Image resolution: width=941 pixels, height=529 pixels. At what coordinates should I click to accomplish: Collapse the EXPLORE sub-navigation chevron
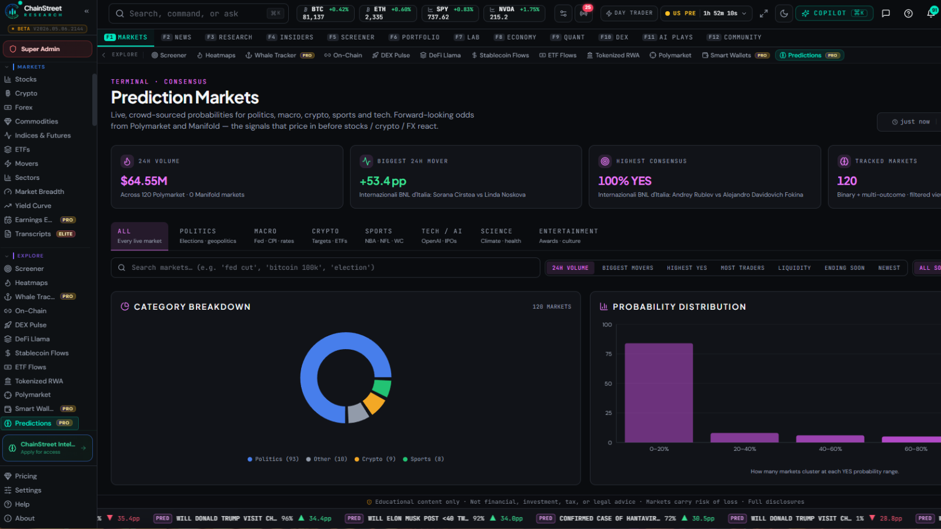[x=104, y=55]
